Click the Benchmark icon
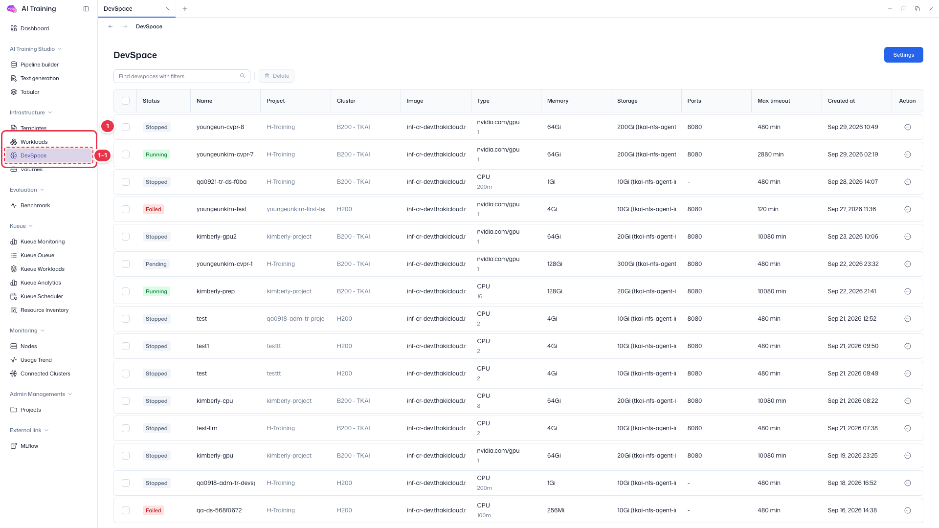 tap(14, 205)
